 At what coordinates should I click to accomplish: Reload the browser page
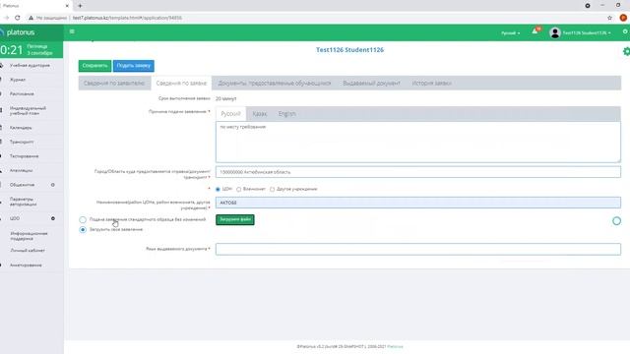[x=18, y=18]
